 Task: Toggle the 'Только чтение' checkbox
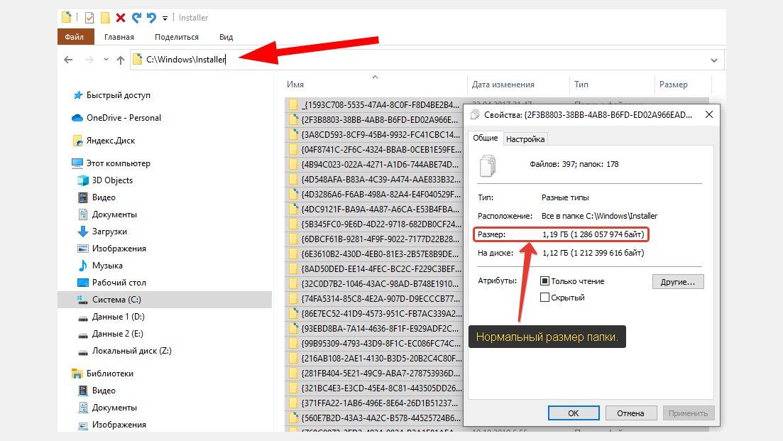[x=545, y=281]
